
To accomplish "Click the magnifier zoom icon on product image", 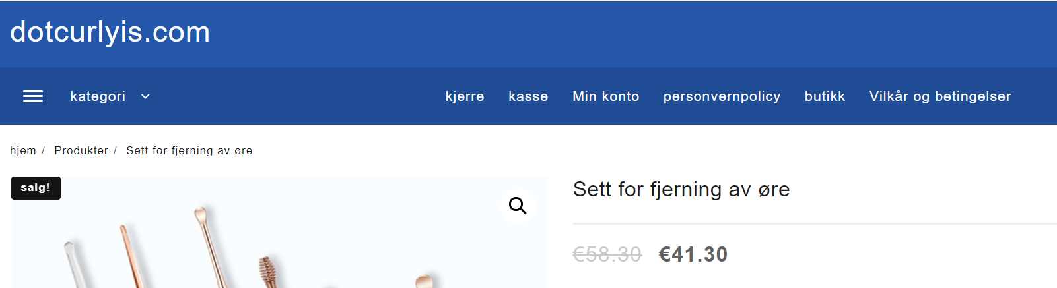I will pos(518,206).
